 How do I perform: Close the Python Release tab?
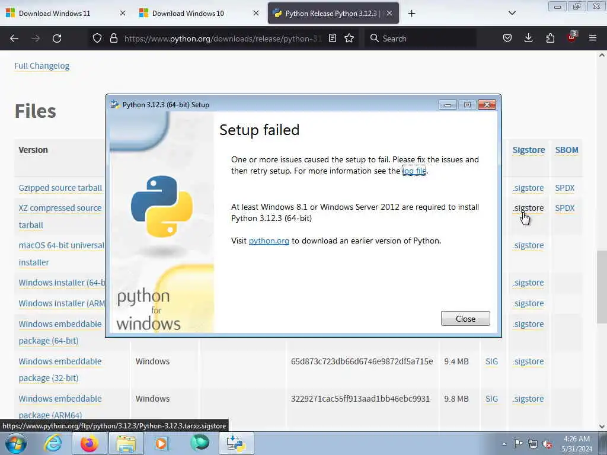click(389, 14)
